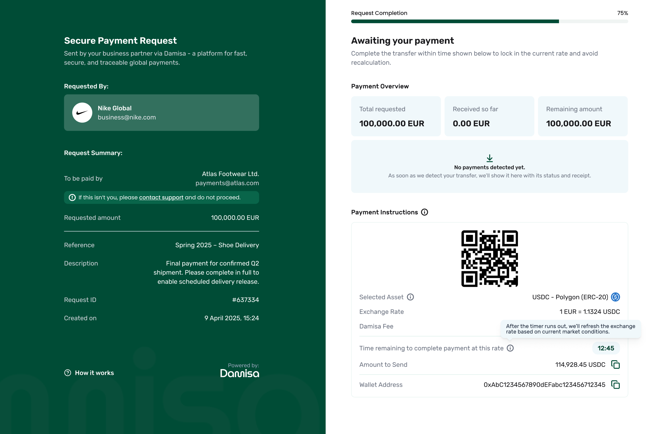Click the Selected Asset info icon
This screenshot has width=653, height=434.
(x=410, y=297)
